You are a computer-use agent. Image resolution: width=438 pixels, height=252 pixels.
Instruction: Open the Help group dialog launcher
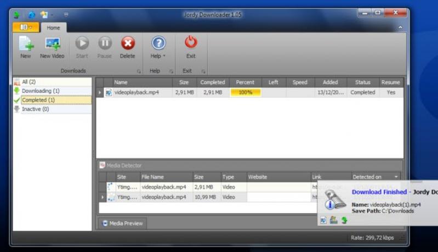coord(171,71)
